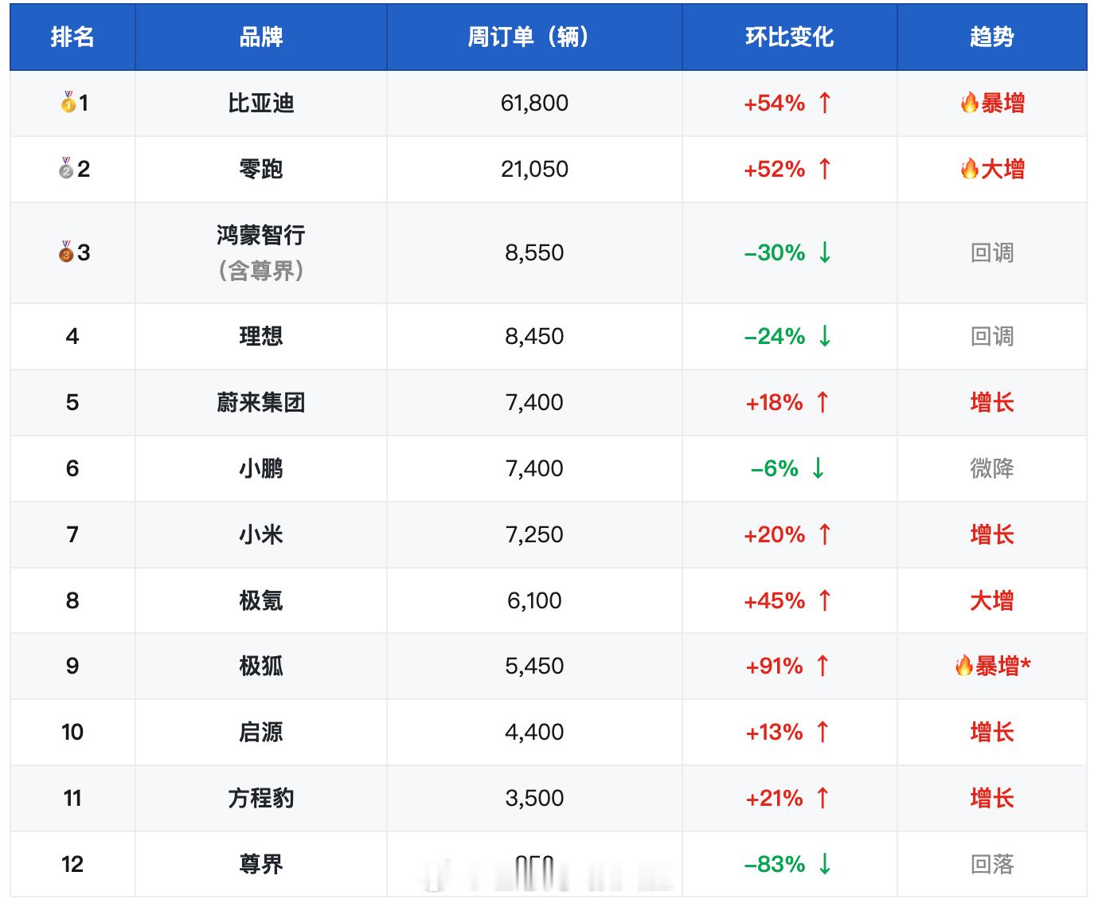The image size is (1094, 903).
Task: Select the 环比变化 column header
Action: point(789,37)
